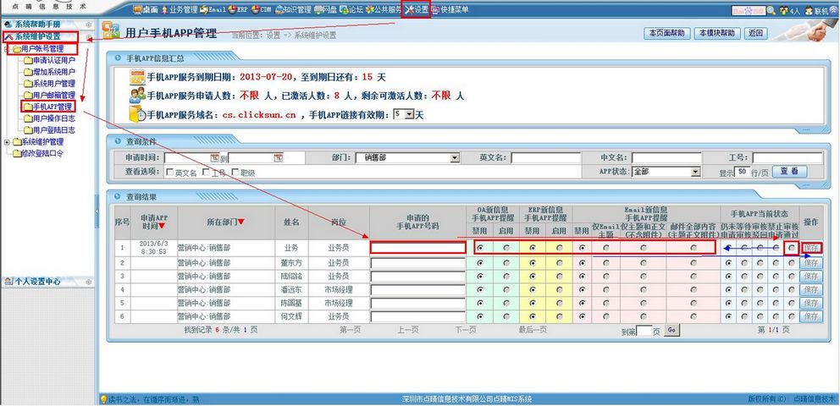Open the 网盘 network disk icon
Image resolution: width=840 pixels, height=406 pixels.
[326, 10]
